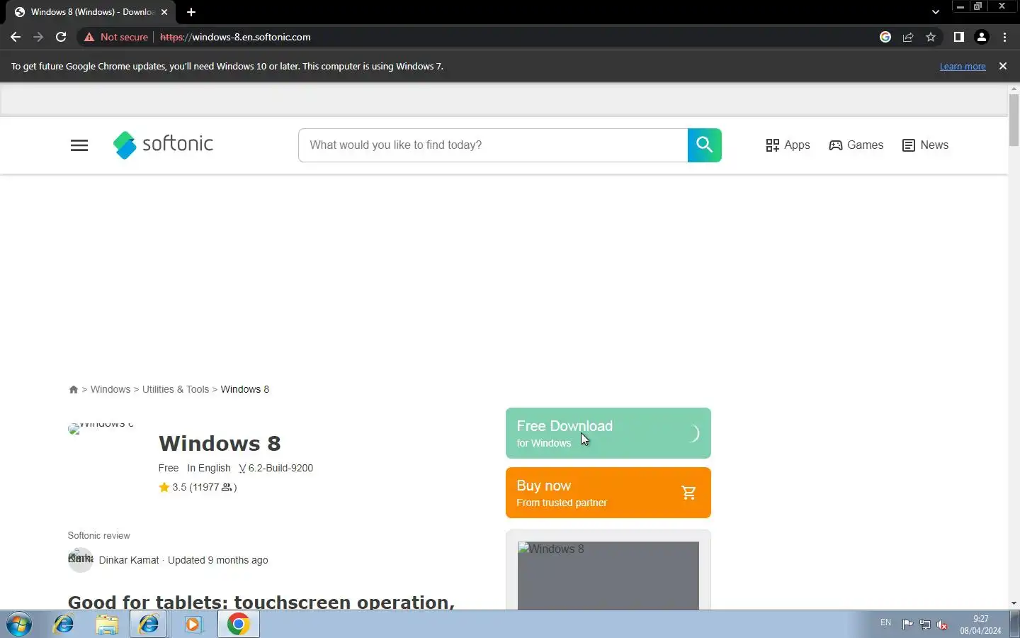
Task: Click the home breadcrumb icon
Action: pyautogui.click(x=73, y=389)
